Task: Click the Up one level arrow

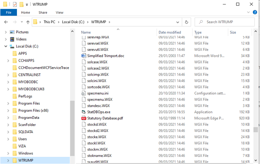Action: (28, 22)
